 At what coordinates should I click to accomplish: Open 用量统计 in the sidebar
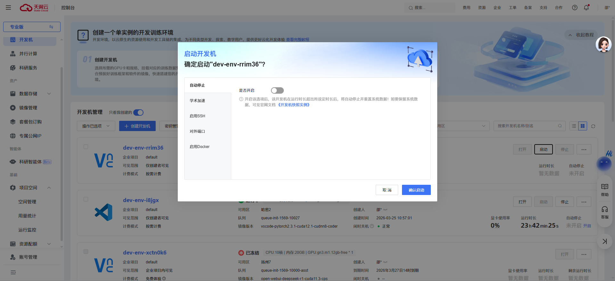[x=27, y=216]
